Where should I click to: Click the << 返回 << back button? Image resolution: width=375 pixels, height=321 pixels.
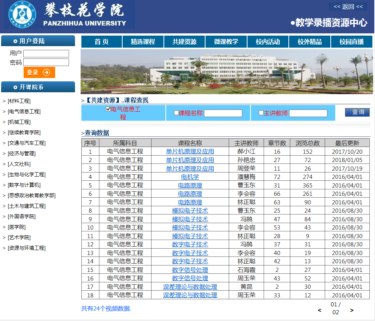tap(348, 6)
